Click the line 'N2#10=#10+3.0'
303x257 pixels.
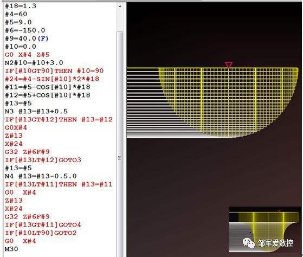34,63
